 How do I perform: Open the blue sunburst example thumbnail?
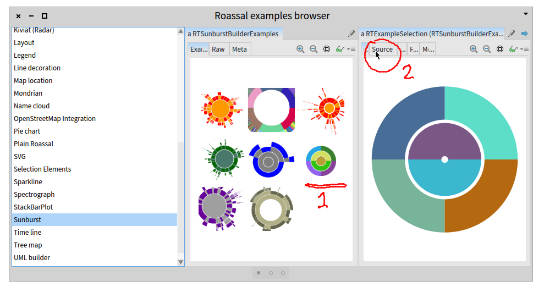[x=270, y=159]
